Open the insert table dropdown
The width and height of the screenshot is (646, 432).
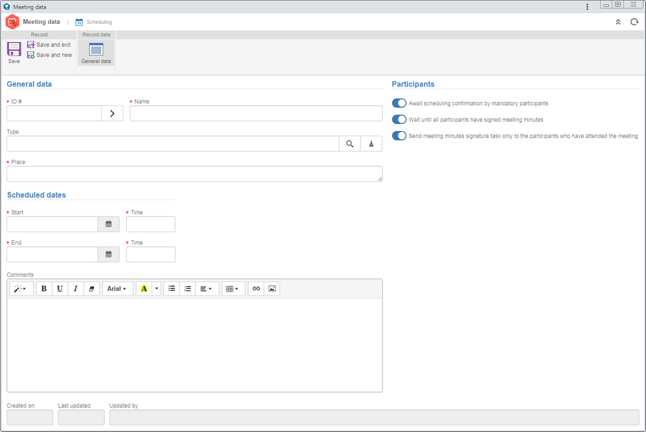[233, 289]
